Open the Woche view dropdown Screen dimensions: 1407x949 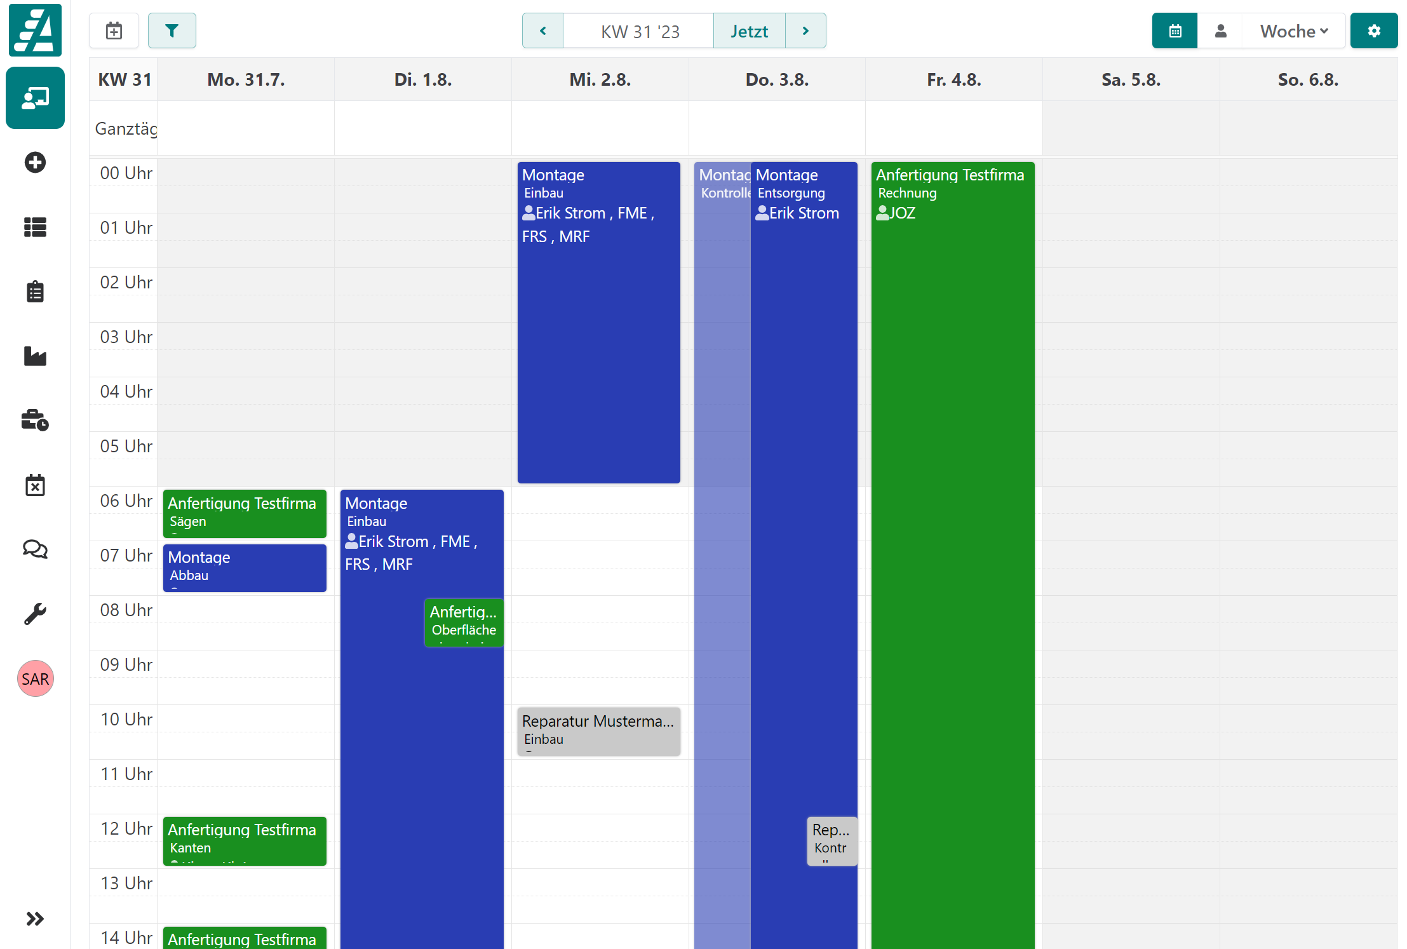[1293, 30]
